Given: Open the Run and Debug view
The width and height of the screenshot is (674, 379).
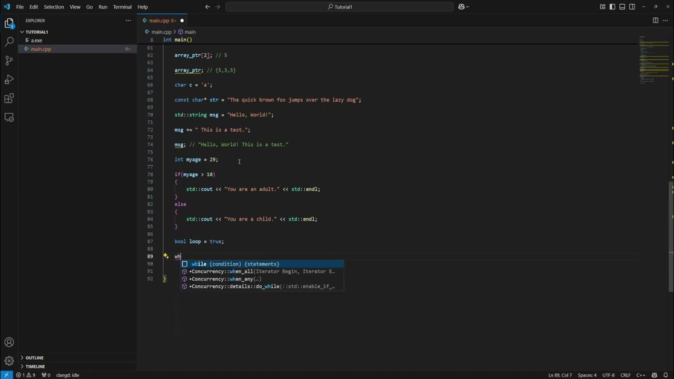Looking at the screenshot, I should (9, 79).
